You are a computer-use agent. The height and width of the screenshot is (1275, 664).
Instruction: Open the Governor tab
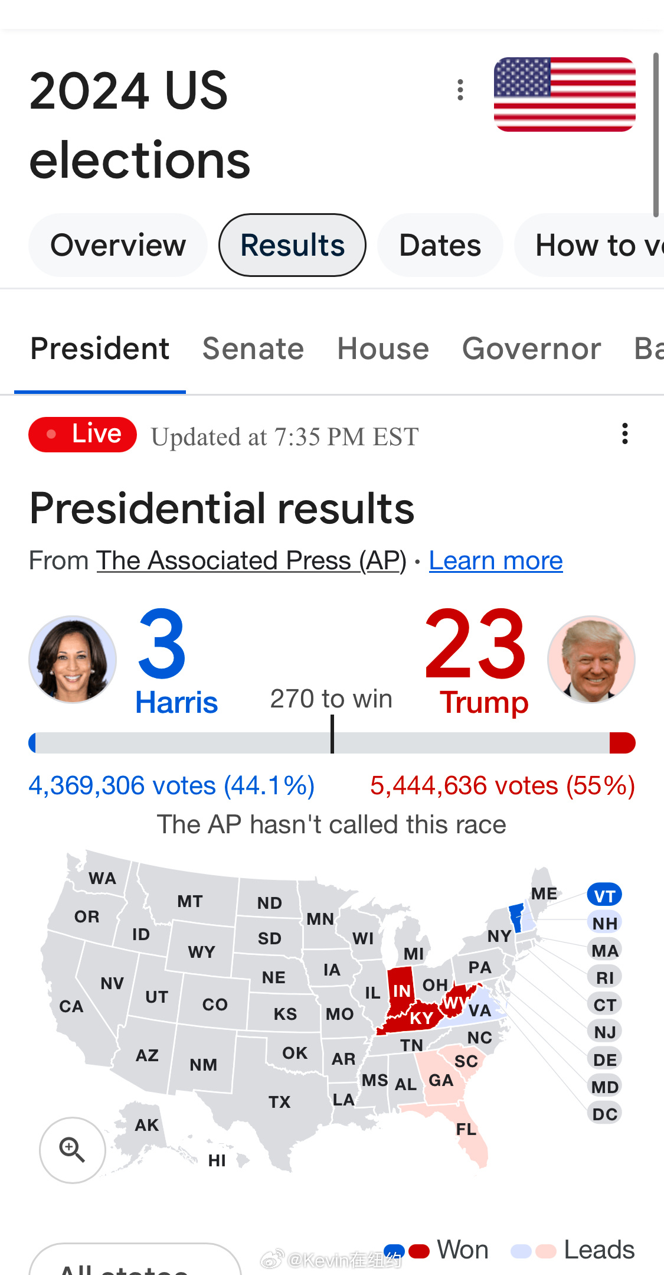point(531,348)
